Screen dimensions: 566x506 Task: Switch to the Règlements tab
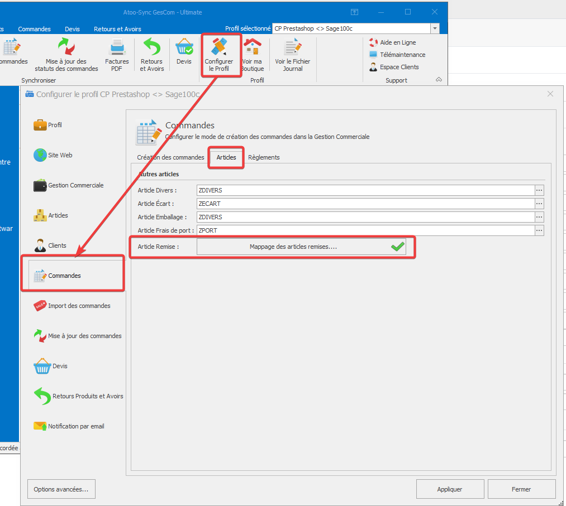264,157
